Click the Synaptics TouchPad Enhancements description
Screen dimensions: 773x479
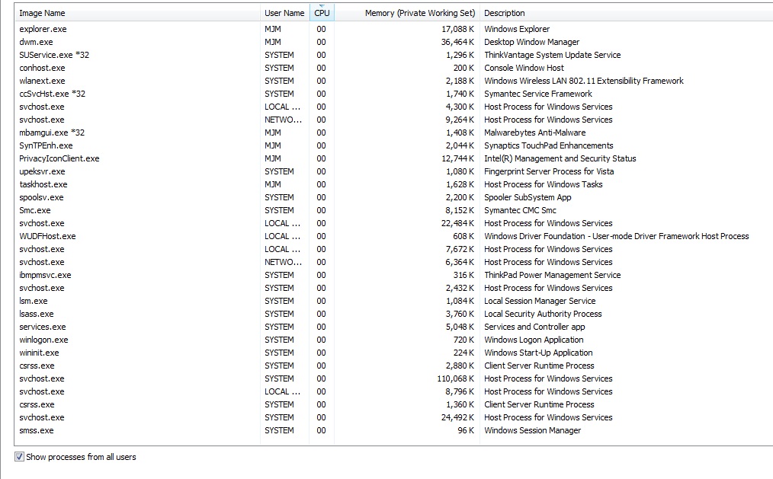pos(549,145)
